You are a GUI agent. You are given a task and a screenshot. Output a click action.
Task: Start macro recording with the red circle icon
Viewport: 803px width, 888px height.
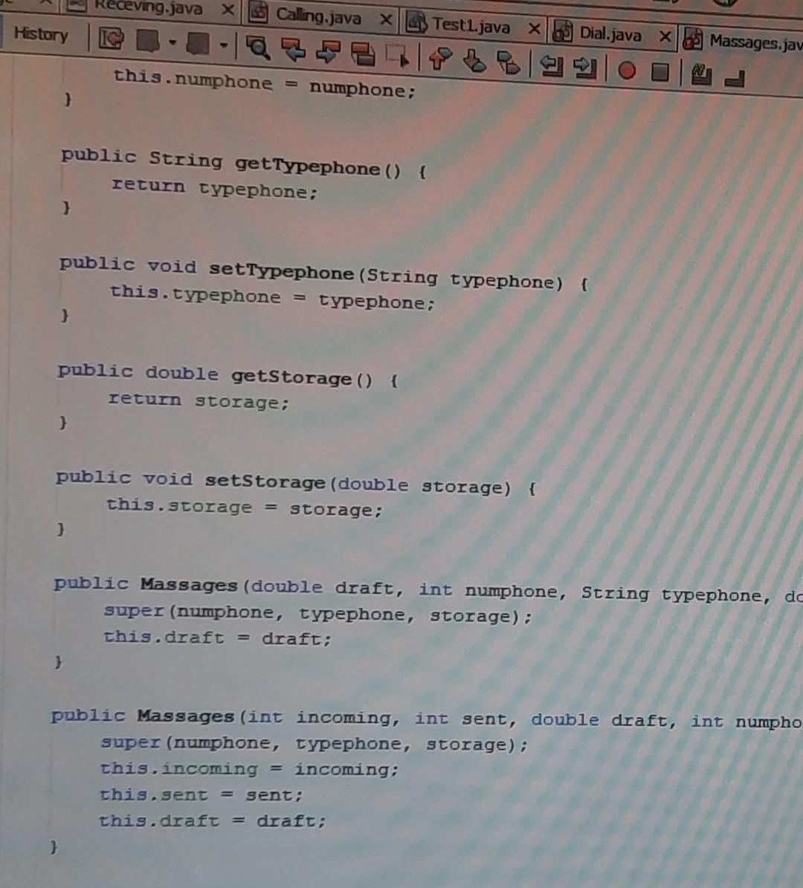(x=628, y=68)
